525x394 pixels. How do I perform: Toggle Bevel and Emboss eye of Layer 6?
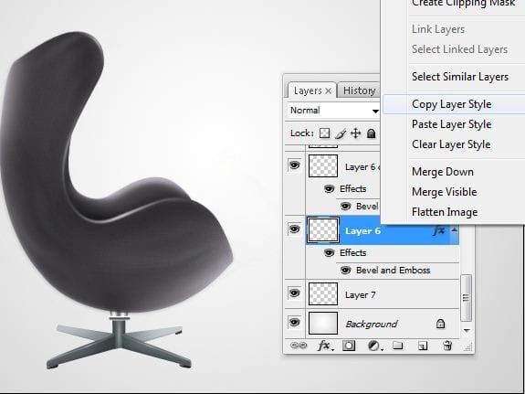tap(345, 270)
